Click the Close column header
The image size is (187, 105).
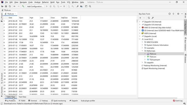pyautogui.click(x=55, y=18)
